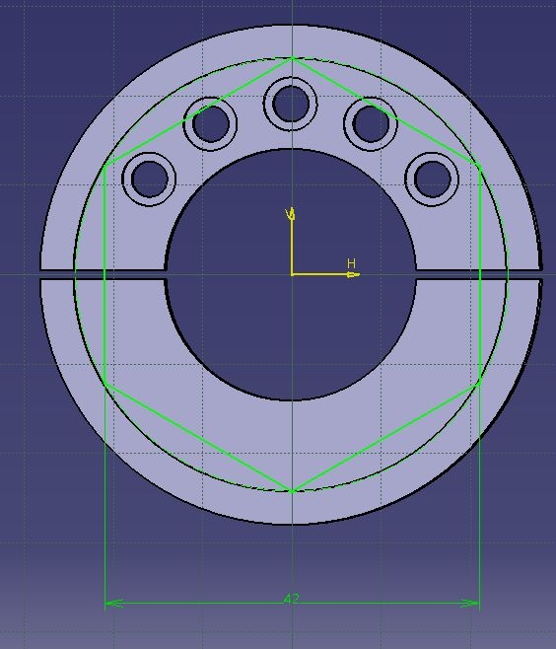Click the right arrowhead of dimension line
The height and width of the screenshot is (649, 556).
[x=470, y=603]
